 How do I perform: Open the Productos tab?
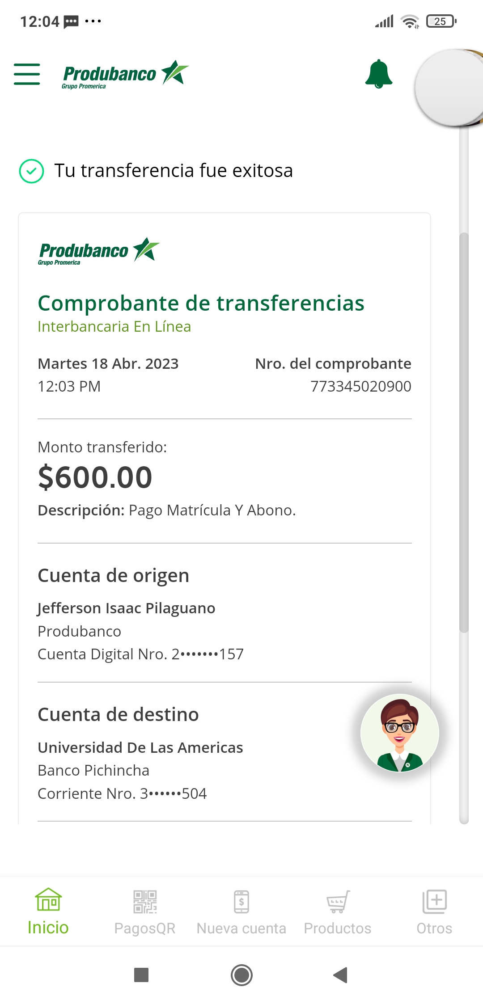[x=338, y=911]
